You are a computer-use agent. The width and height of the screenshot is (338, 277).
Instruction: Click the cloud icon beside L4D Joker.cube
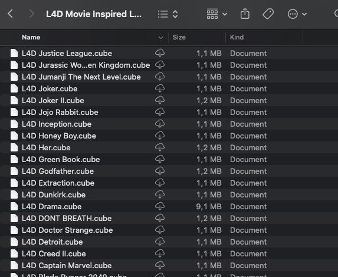click(160, 88)
